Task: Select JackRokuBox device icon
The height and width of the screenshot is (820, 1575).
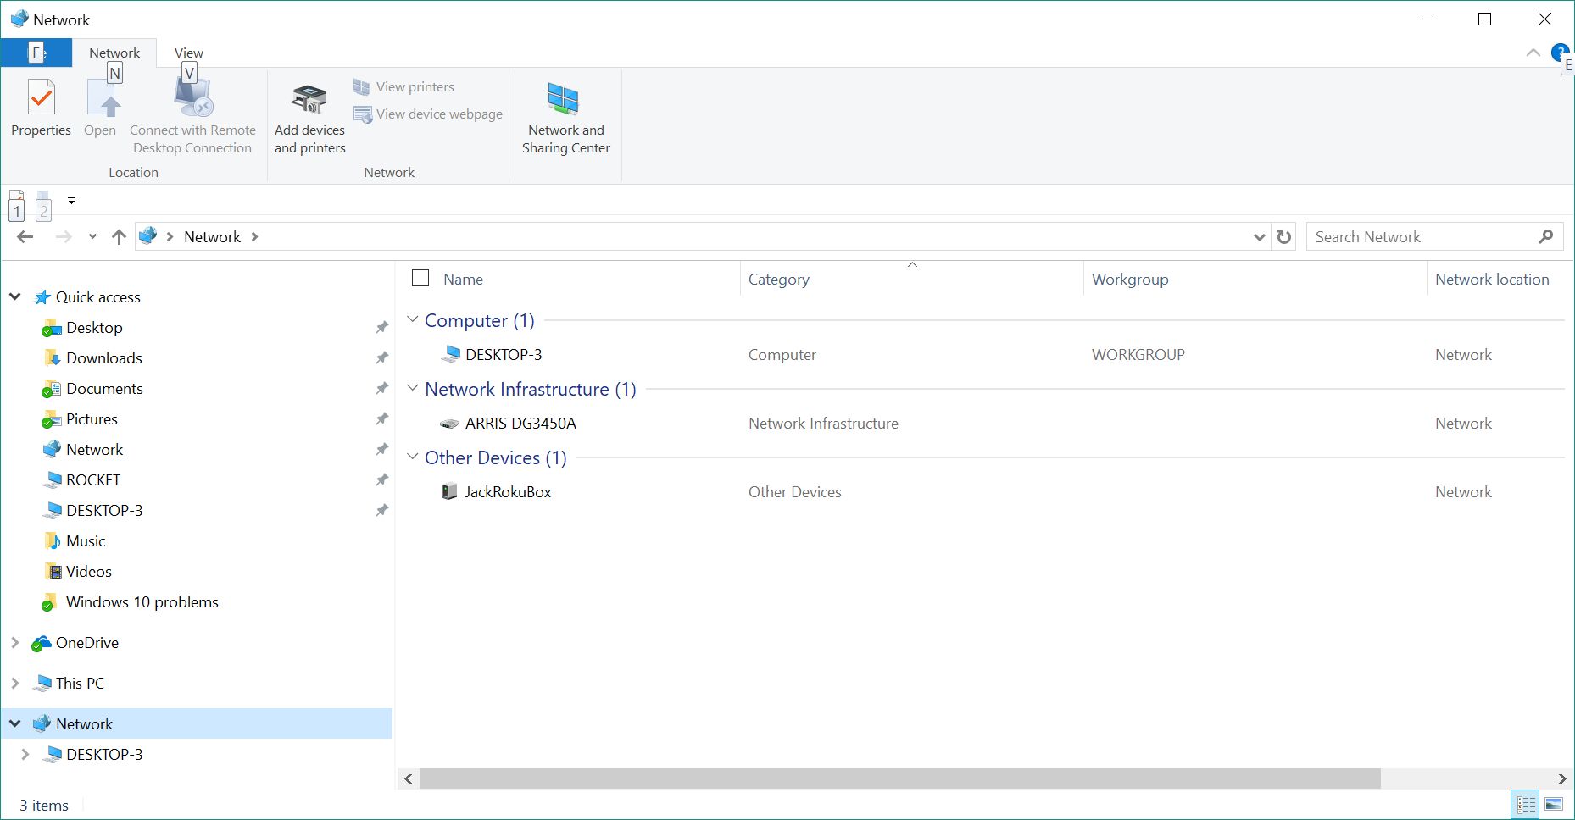Action: click(449, 491)
